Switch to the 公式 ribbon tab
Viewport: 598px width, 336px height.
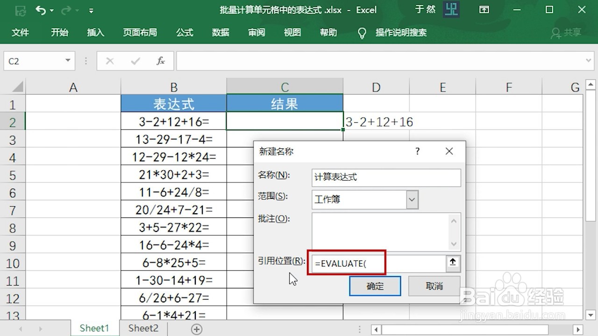click(x=185, y=33)
